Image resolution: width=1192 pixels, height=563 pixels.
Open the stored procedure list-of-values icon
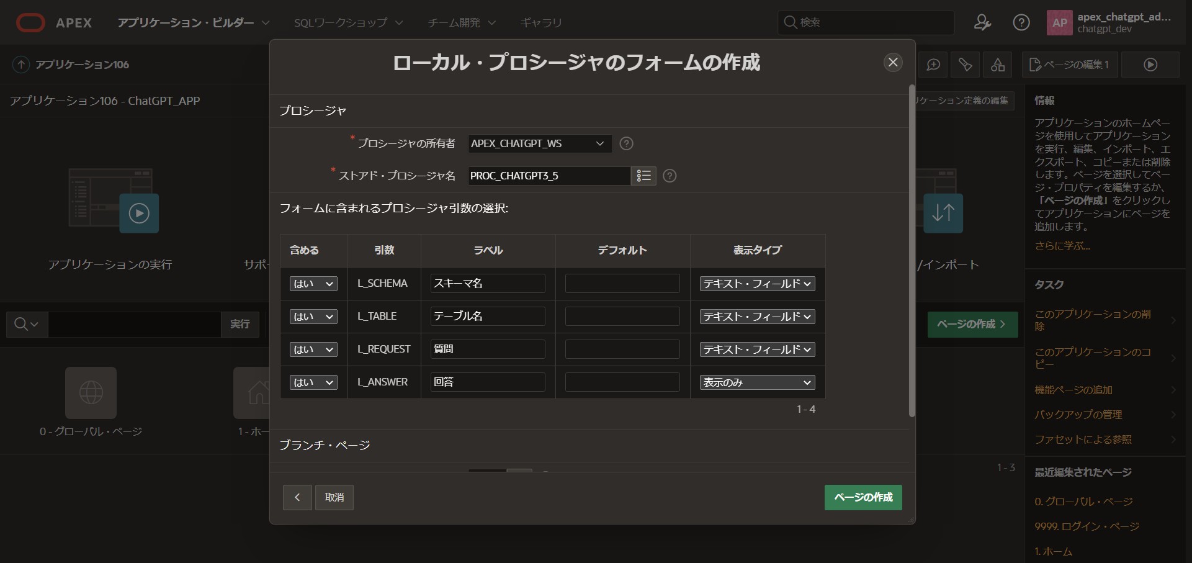(643, 176)
